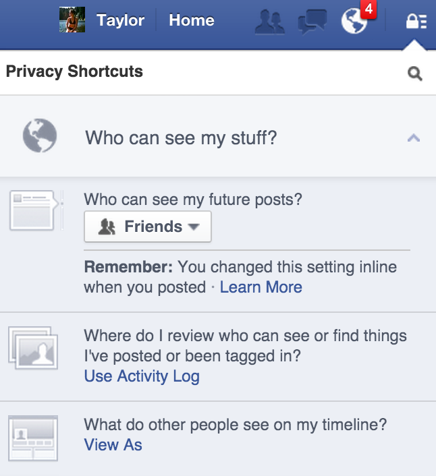Image resolution: width=436 pixels, height=476 pixels.
Task: Click the timeline preview icon
Action: (33, 438)
